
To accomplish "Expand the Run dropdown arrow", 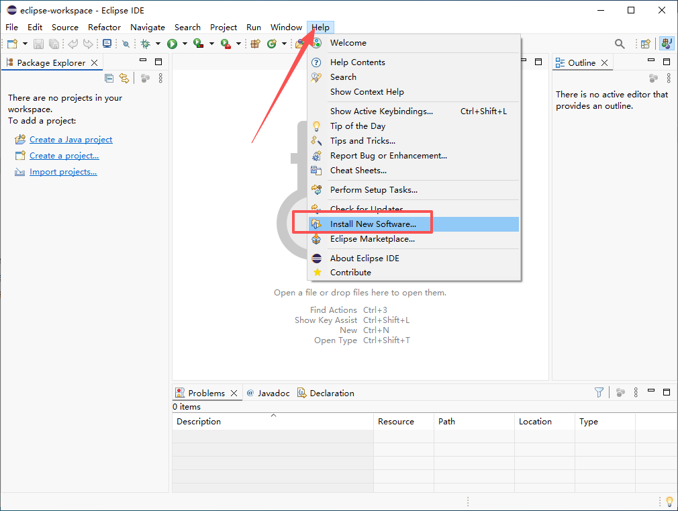I will (x=185, y=44).
